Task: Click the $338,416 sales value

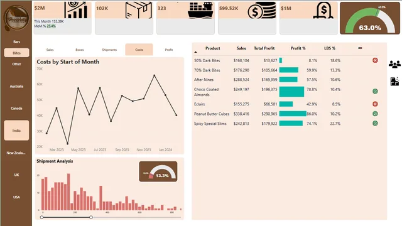Action: click(241, 114)
